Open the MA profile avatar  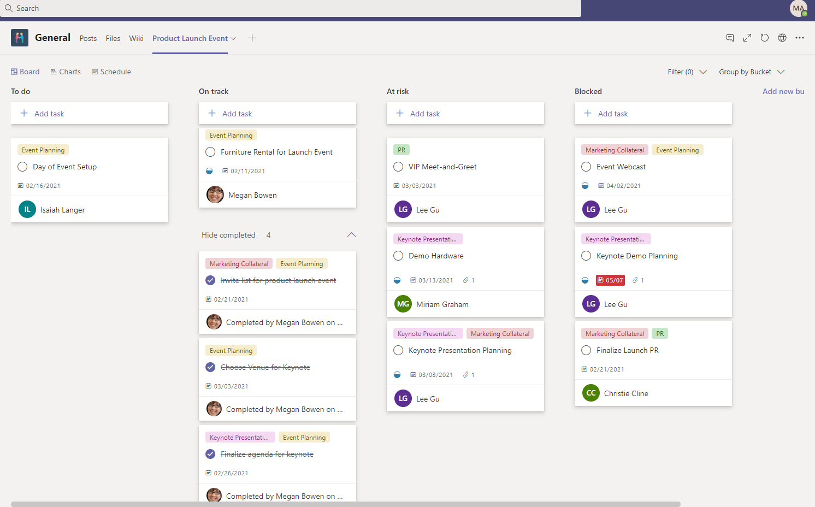[799, 8]
